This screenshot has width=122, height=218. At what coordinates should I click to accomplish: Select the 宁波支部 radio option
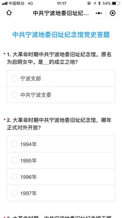pos(61,78)
